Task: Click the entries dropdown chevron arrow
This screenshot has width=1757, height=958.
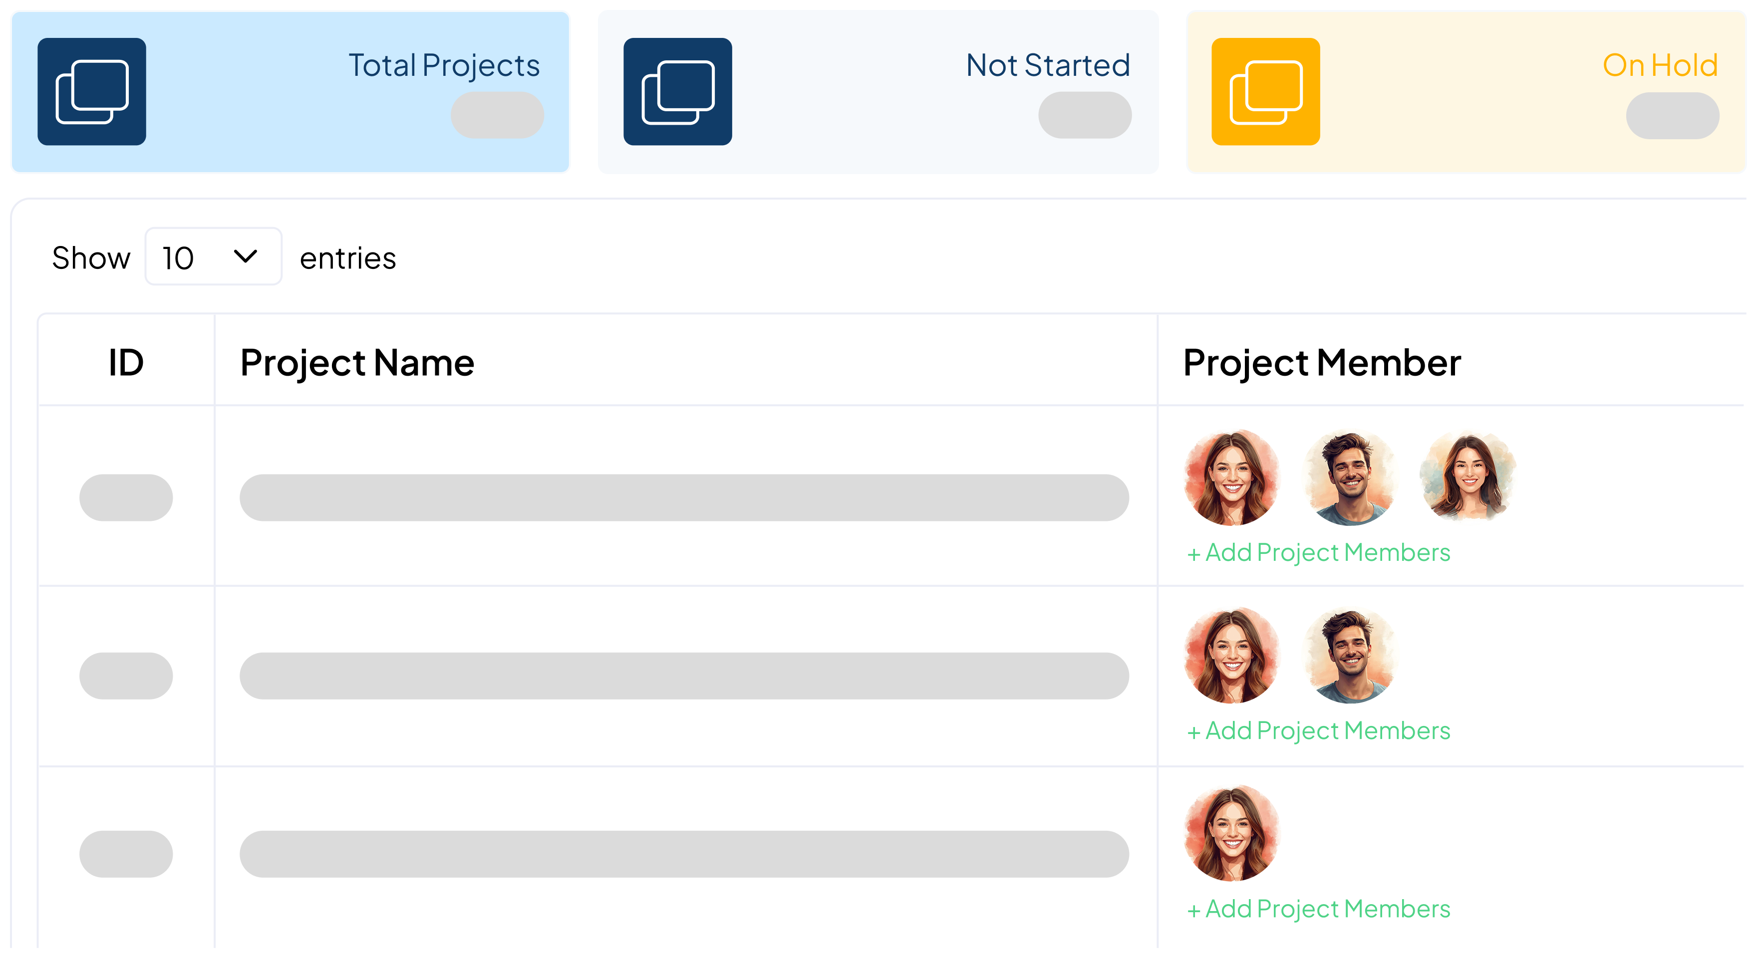Action: (246, 256)
